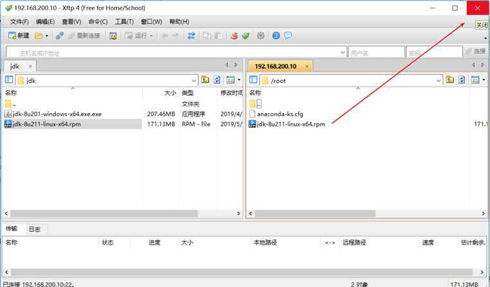
Task: Go to parent folder in local pane
Action: tap(205, 80)
